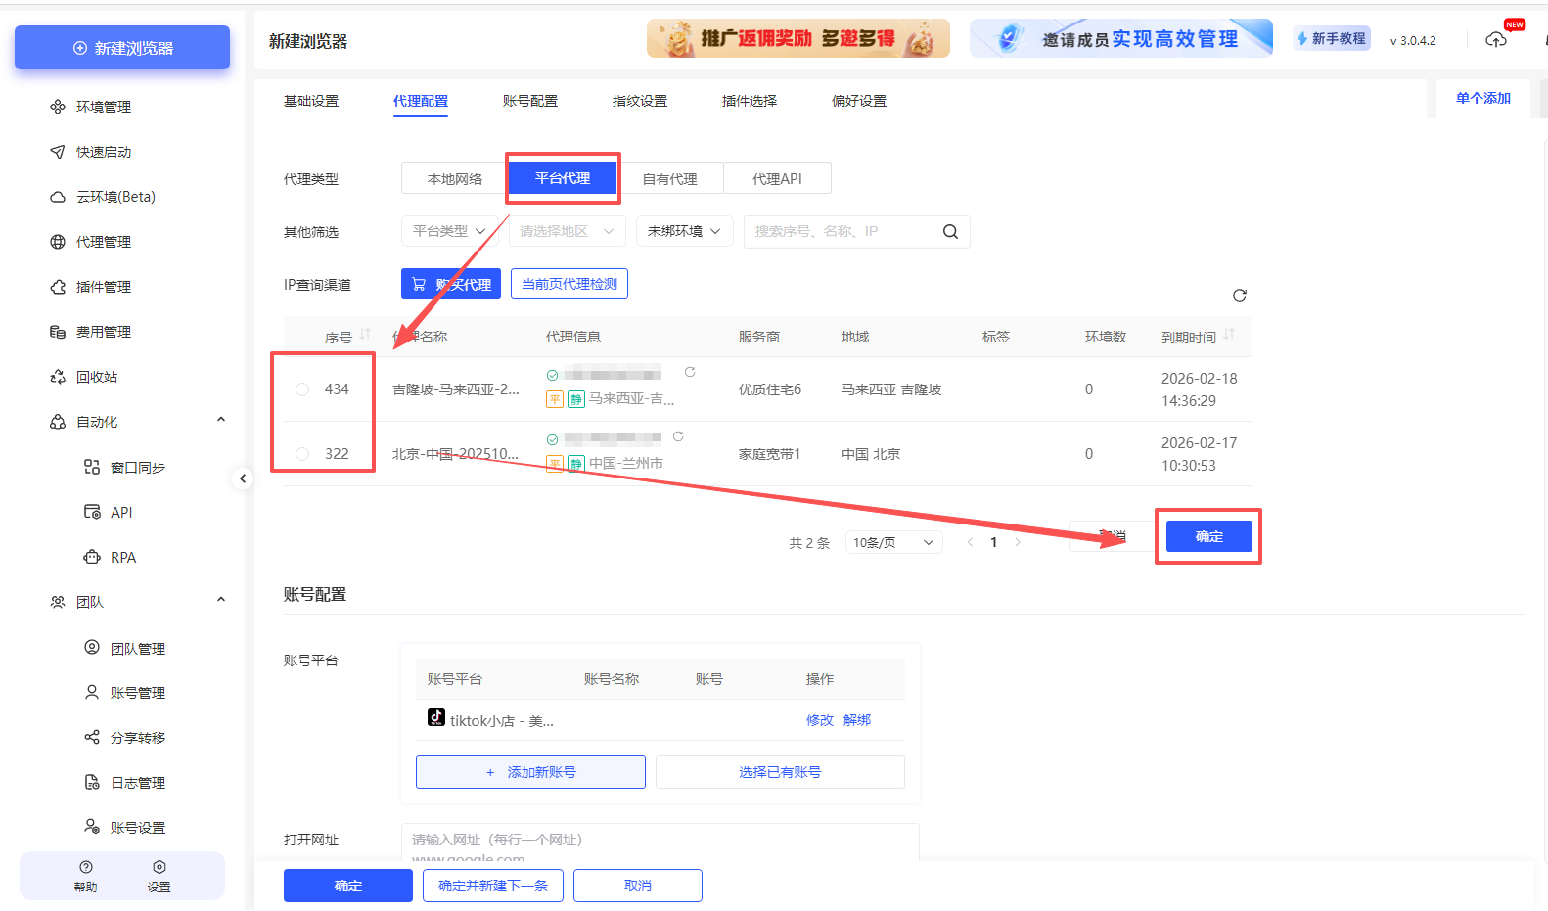Click the cloud upload icon with NEW badge
The image size is (1548, 911).
point(1496,39)
